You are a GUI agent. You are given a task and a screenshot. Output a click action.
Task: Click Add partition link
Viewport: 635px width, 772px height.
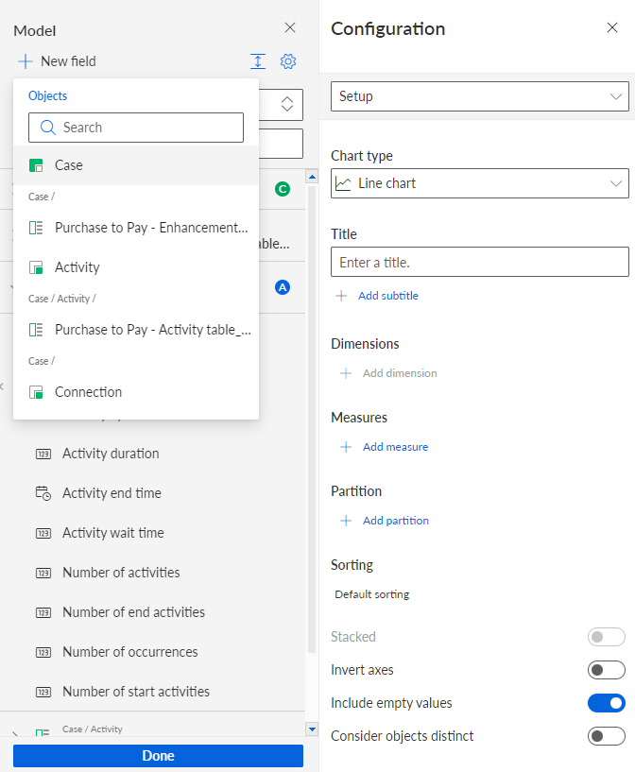coord(396,521)
